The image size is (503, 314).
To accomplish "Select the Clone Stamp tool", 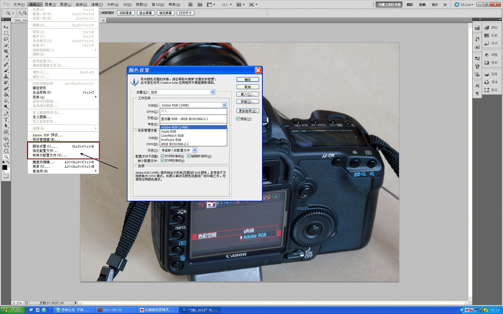I will (6, 76).
